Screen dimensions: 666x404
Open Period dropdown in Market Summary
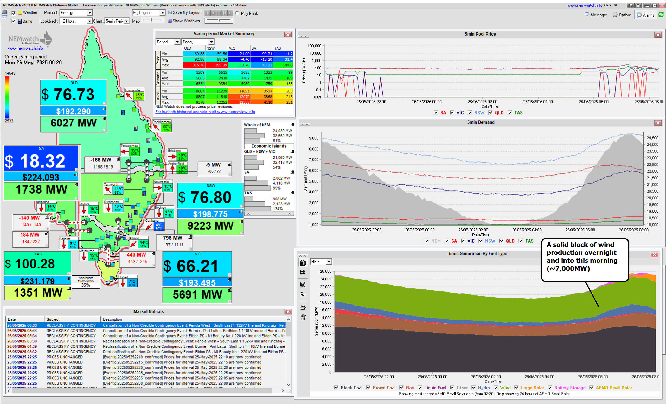[x=168, y=42]
